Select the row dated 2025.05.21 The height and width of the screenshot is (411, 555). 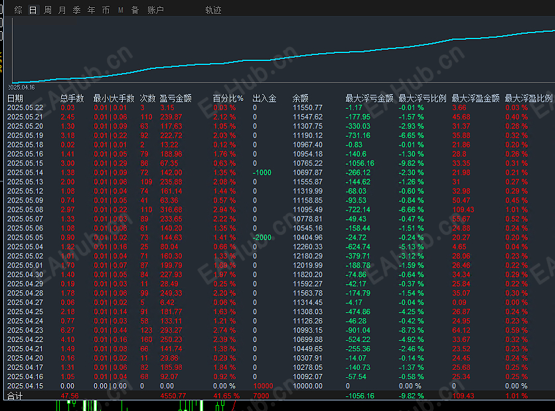point(281,117)
